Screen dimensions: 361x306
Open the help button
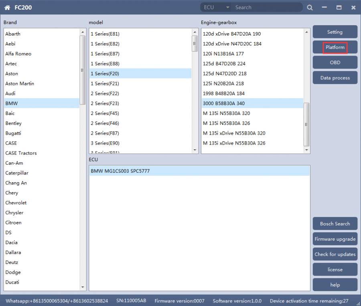(x=335, y=285)
